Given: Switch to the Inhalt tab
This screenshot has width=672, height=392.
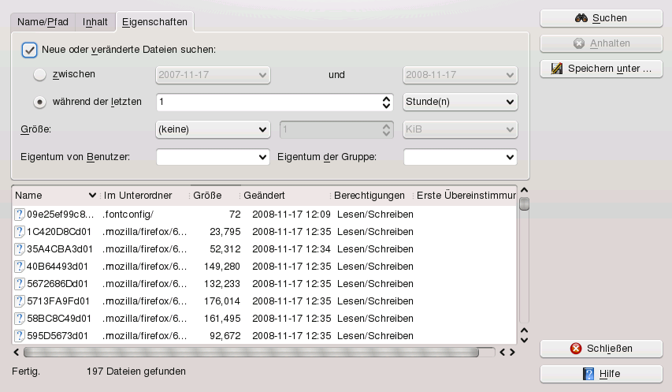Looking at the screenshot, I should pyautogui.click(x=95, y=22).
